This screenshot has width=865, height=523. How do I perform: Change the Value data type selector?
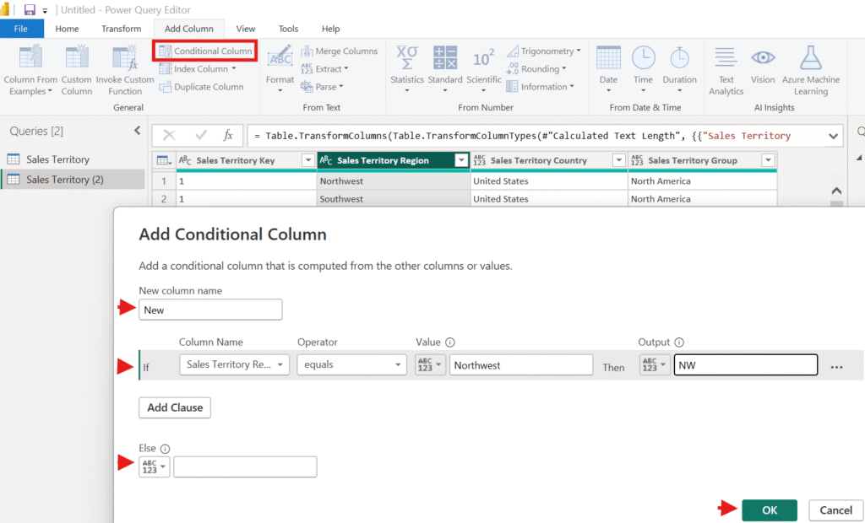[x=430, y=364]
